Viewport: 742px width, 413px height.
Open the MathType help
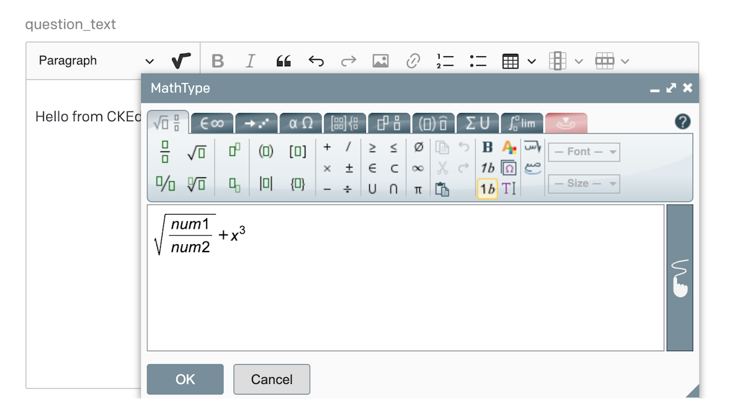[682, 121]
